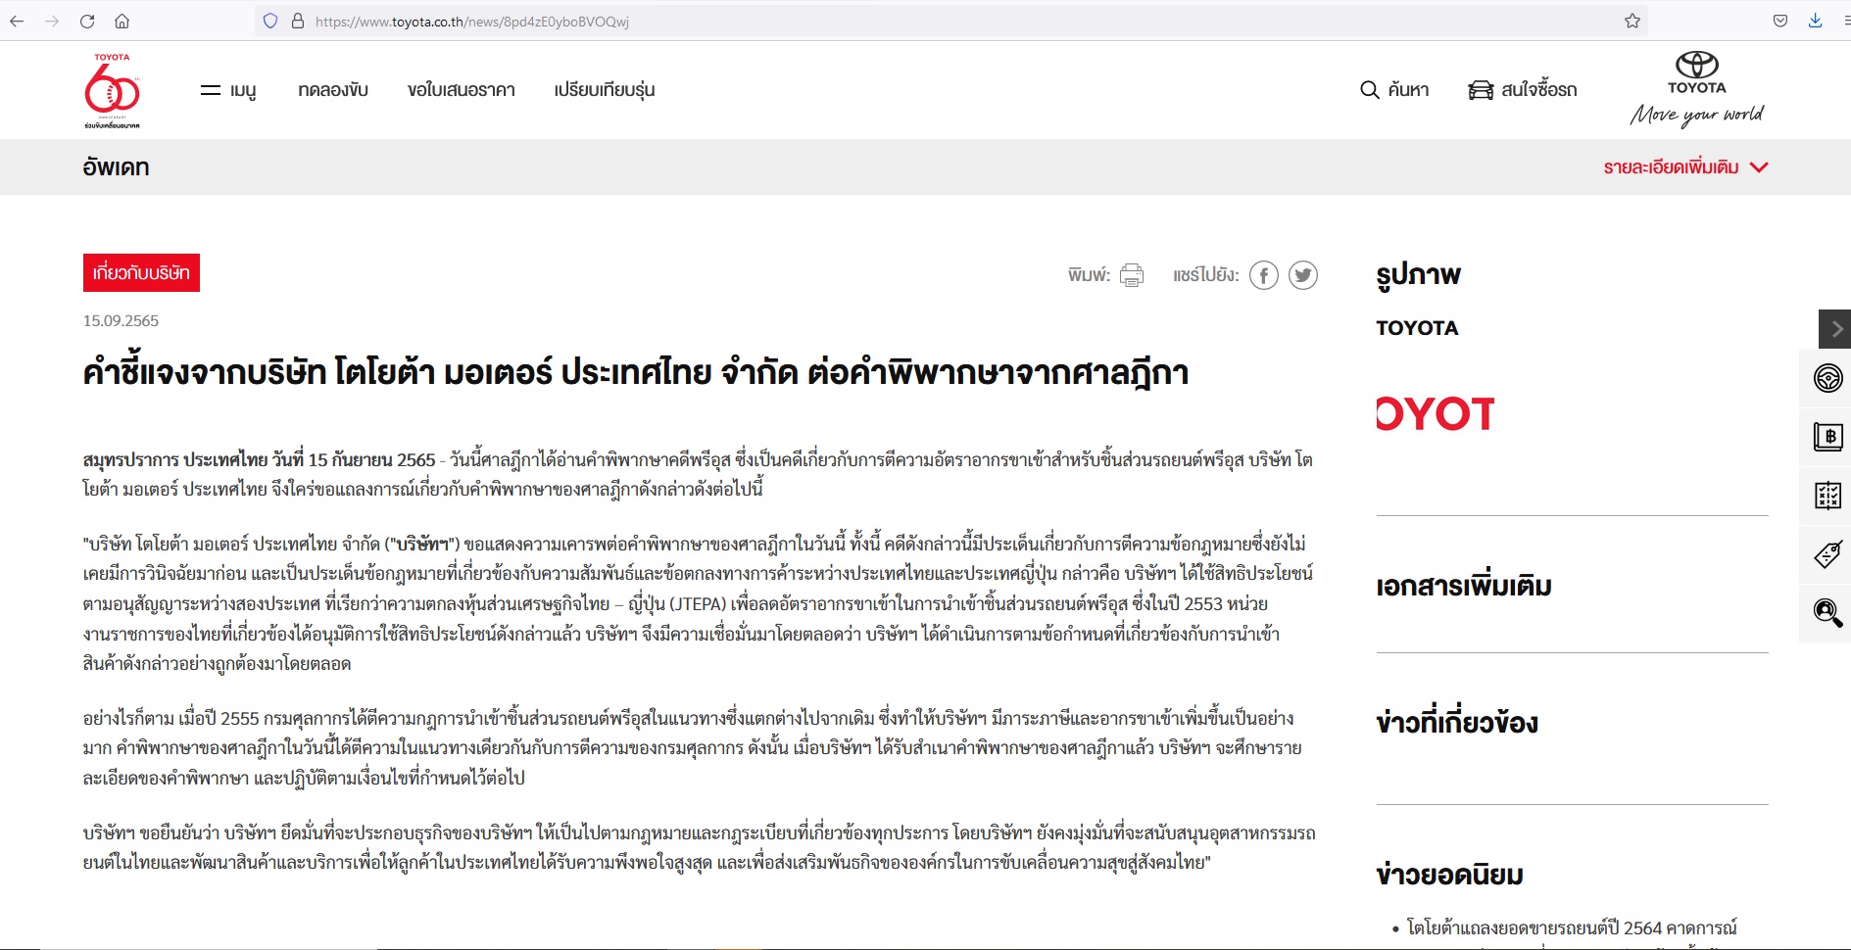Bookmark this page with the star icon
Screen dimensions: 1851x950
click(1632, 21)
